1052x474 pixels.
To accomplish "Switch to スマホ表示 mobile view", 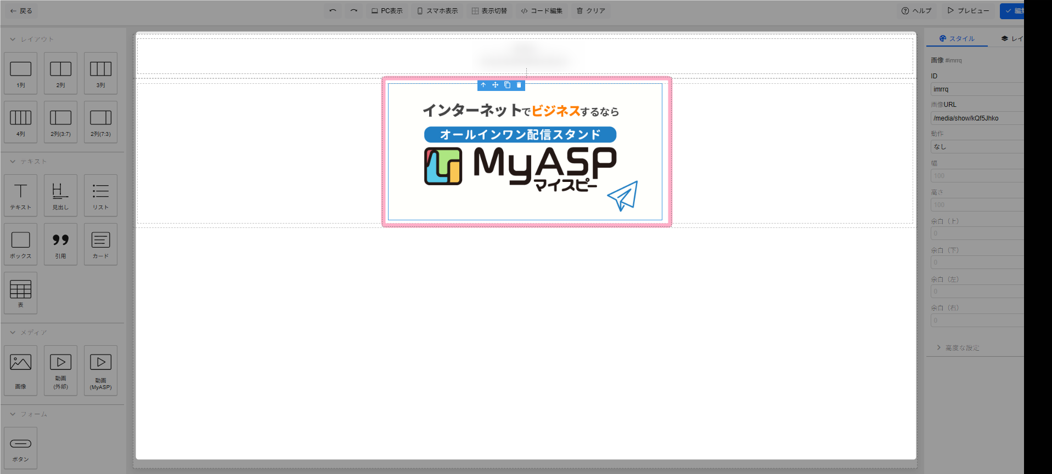I will coord(437,11).
